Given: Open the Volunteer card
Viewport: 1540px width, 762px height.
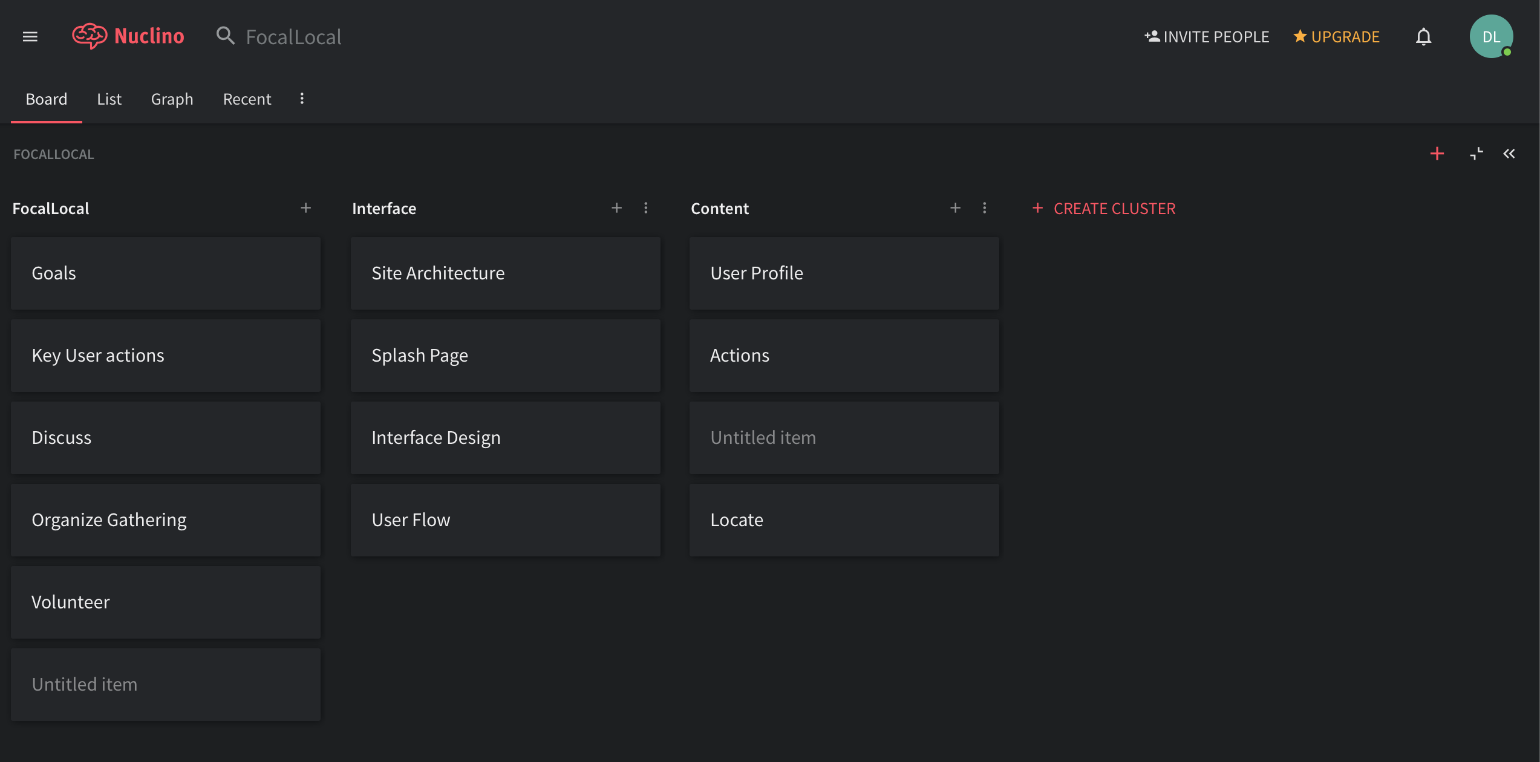Looking at the screenshot, I should [x=166, y=602].
